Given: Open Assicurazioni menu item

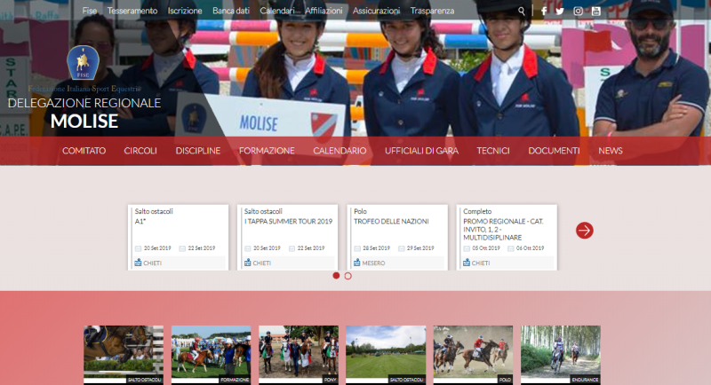Looking at the screenshot, I should (x=376, y=11).
